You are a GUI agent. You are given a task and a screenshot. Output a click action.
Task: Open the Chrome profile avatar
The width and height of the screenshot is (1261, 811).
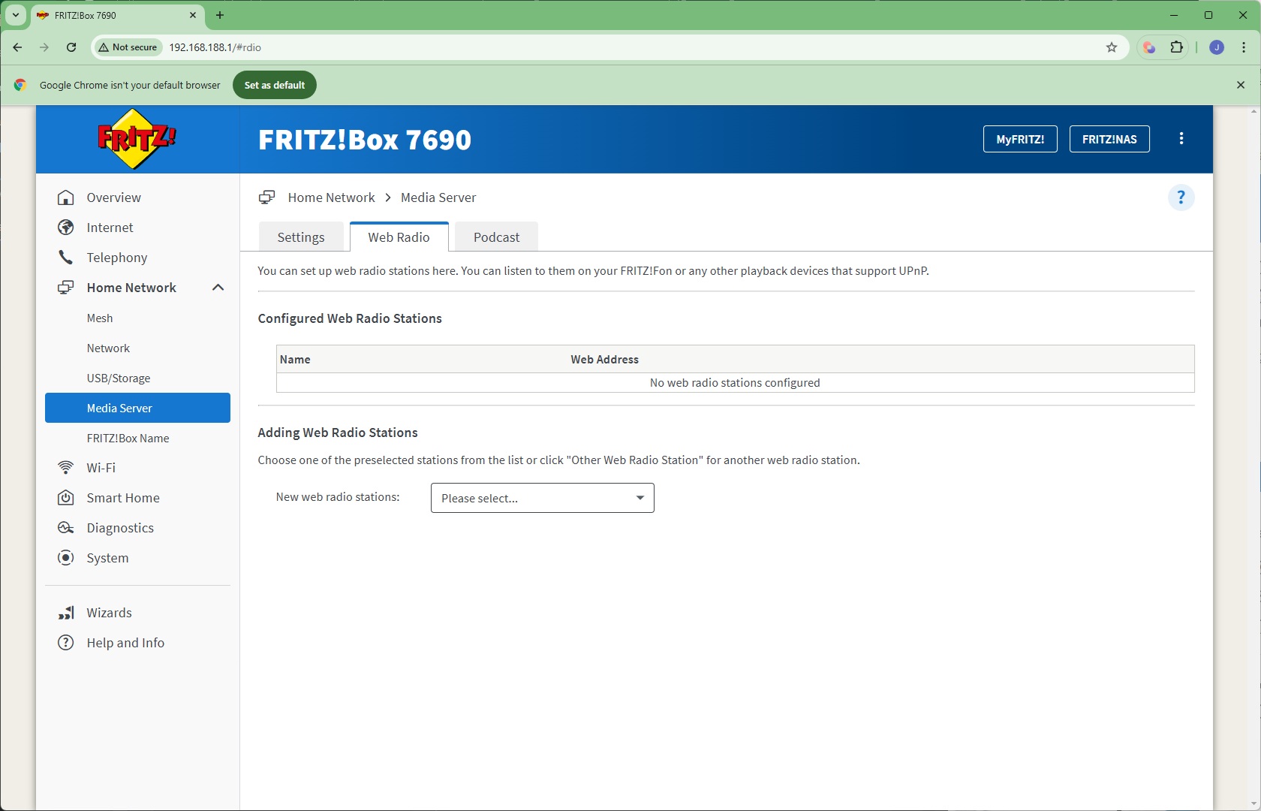click(x=1217, y=47)
